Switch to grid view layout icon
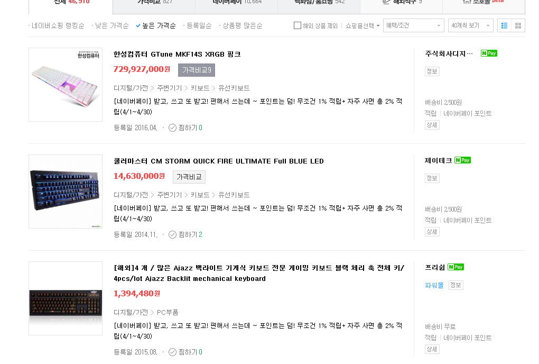539x364 pixels. [518, 25]
